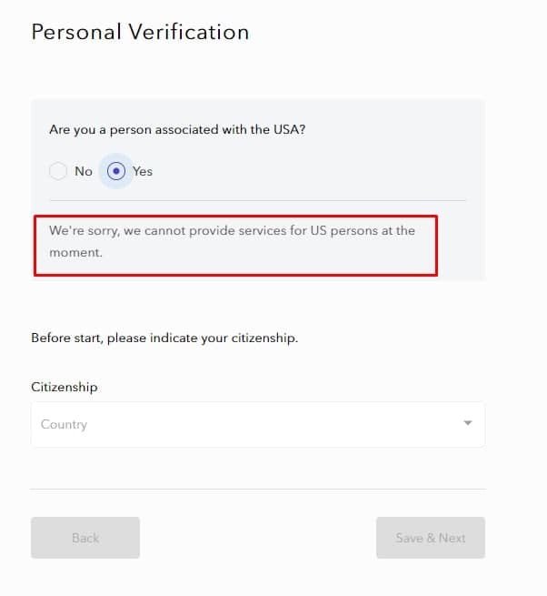Click the "Country" placeholder text

click(x=64, y=425)
